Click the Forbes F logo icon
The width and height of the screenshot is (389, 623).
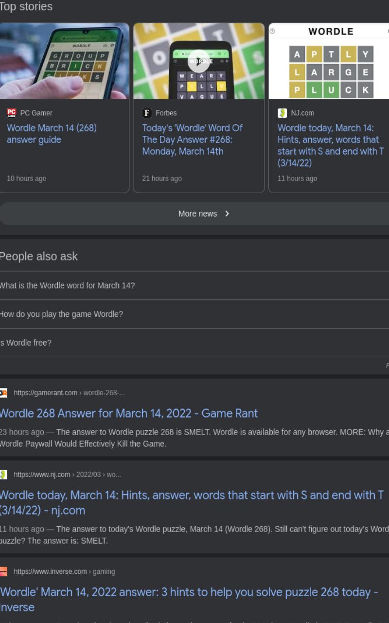[x=147, y=113]
